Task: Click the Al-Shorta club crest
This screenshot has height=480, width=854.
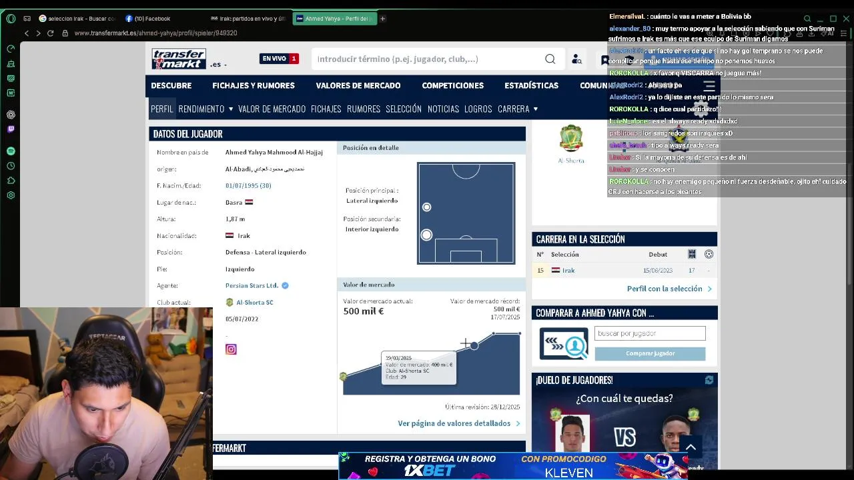Action: 570,139
